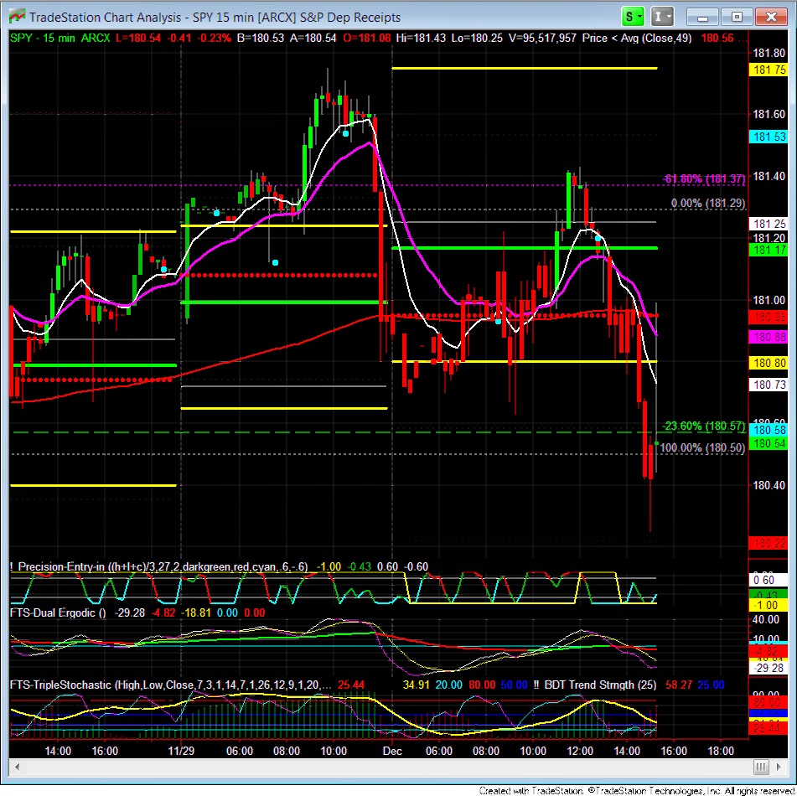Open the gray I interval-link dropdown

[x=662, y=17]
